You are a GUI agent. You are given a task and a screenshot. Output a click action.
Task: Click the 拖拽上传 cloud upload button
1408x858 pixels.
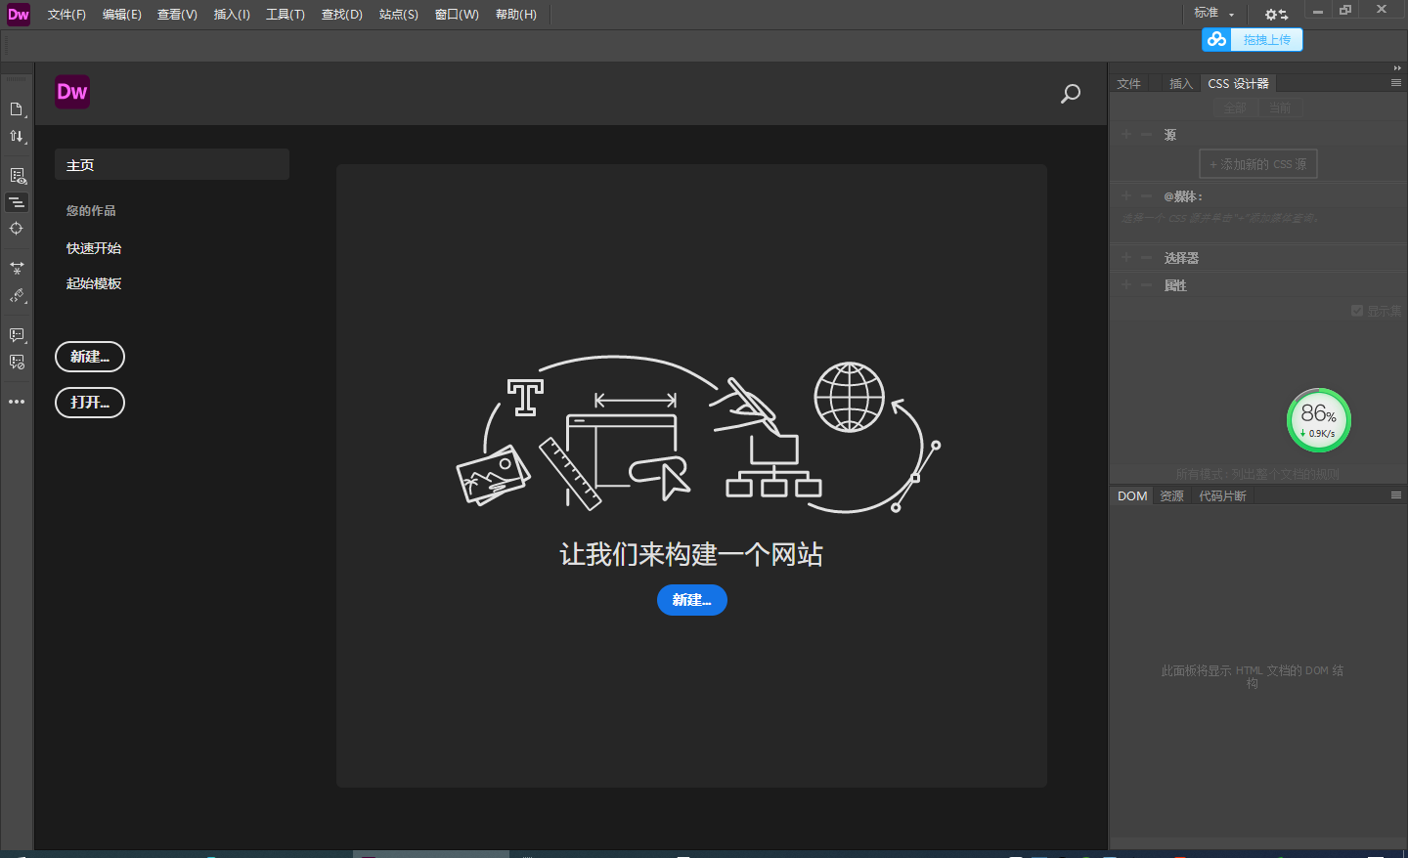coord(1253,40)
